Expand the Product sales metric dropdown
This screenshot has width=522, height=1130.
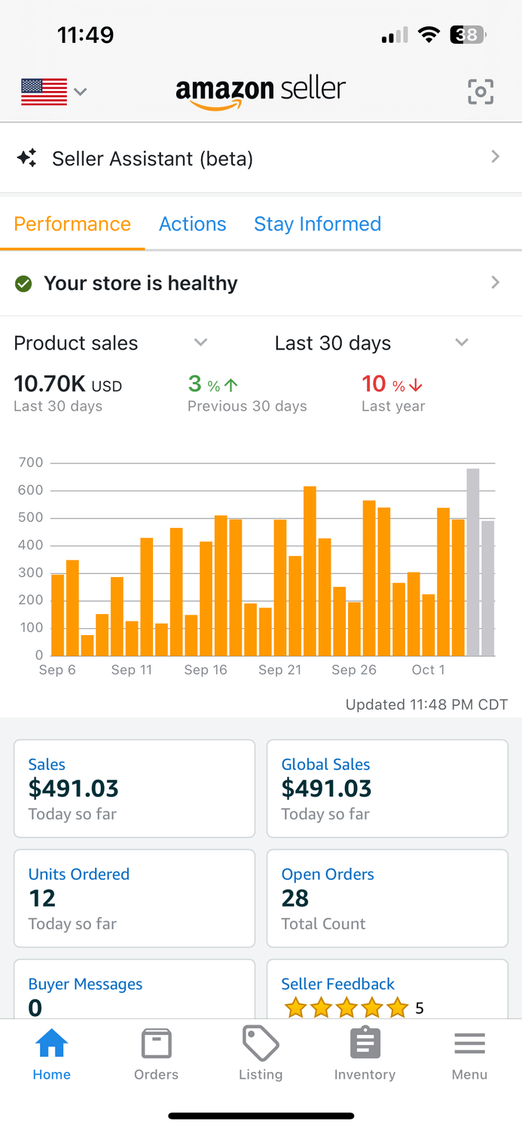click(x=200, y=343)
